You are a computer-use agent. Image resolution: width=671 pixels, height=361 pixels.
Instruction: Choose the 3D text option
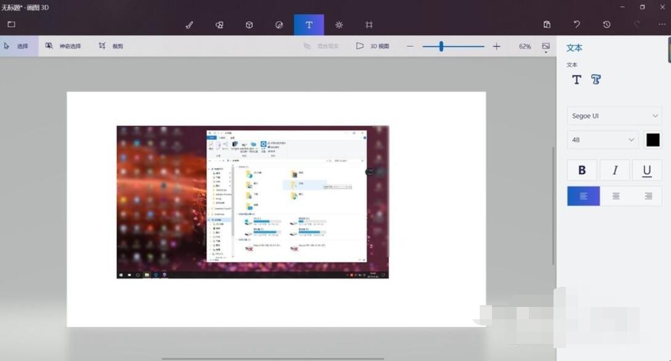pos(596,79)
